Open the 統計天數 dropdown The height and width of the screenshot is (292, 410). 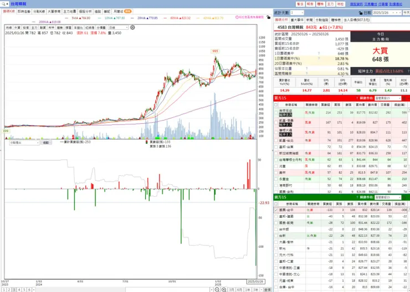click(297, 13)
